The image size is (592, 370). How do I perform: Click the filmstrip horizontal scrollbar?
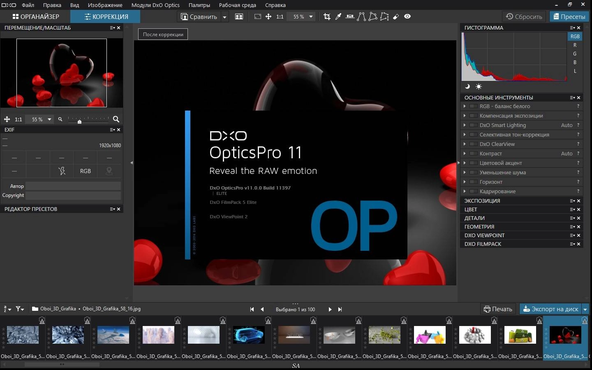(62, 364)
